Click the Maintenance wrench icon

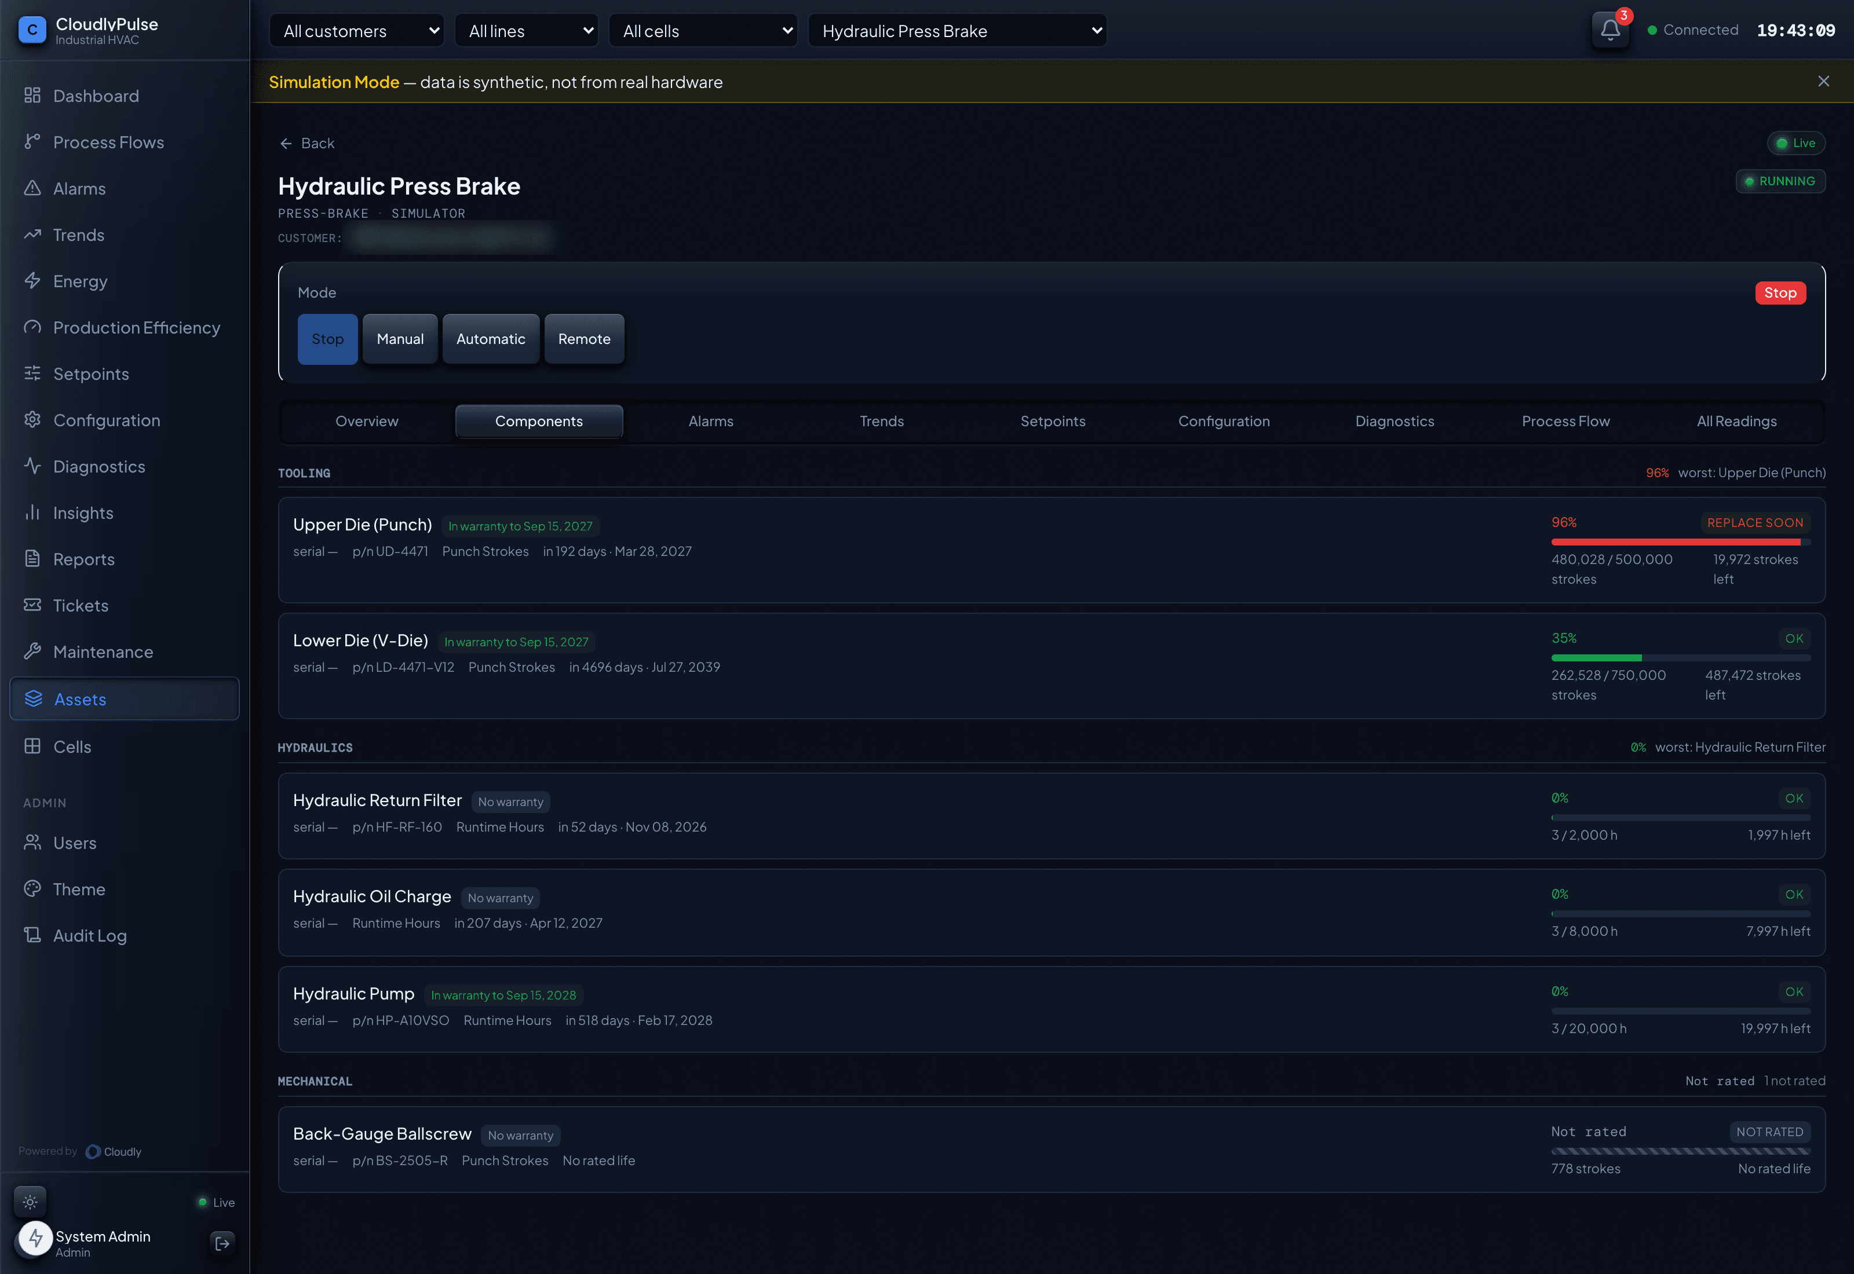click(32, 651)
